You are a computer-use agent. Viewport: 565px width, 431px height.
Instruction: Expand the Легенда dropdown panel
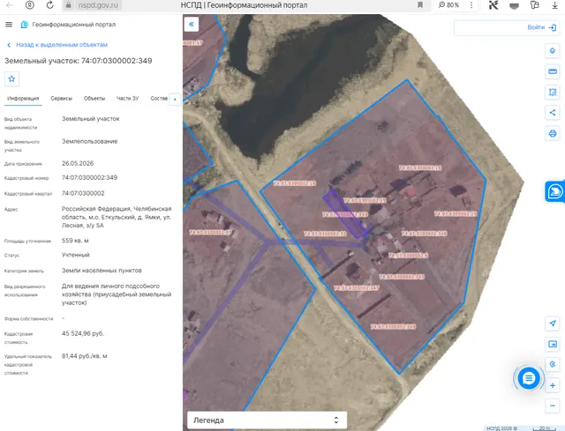(267, 420)
